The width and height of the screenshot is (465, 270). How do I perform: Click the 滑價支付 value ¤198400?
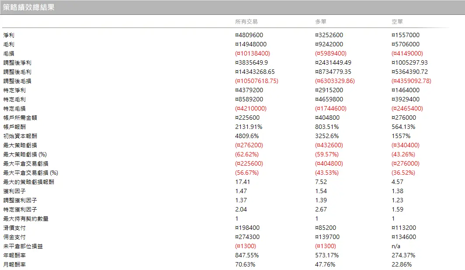(x=247, y=228)
